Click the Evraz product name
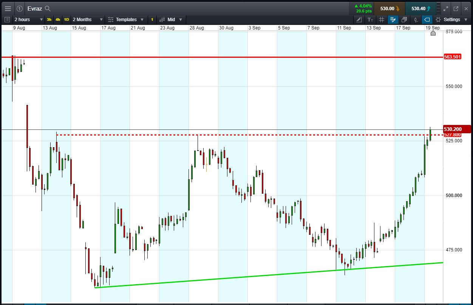The height and width of the screenshot is (305, 473). click(35, 8)
